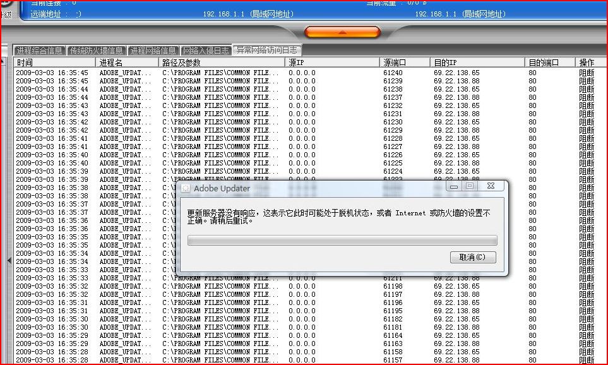Minimize the Adobe Updater dialog
The width and height of the screenshot is (608, 365).
pyautogui.click(x=454, y=186)
